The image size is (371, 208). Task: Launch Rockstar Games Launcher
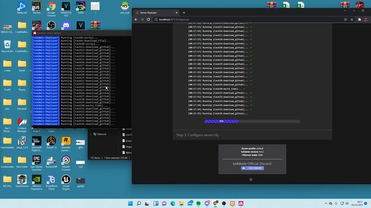point(66,144)
